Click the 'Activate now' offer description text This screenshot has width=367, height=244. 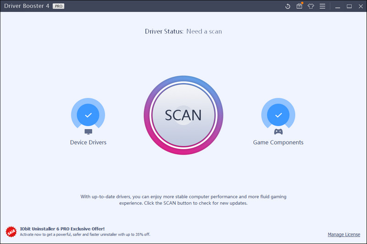[85, 234]
